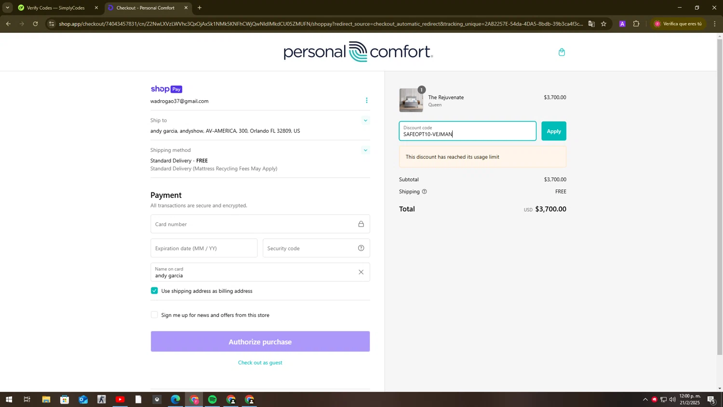Image resolution: width=723 pixels, height=407 pixels.
Task: Click the page vertical scrollbar
Action: click(x=720, y=197)
